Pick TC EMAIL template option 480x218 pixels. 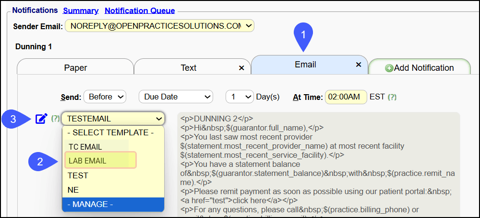click(x=85, y=147)
